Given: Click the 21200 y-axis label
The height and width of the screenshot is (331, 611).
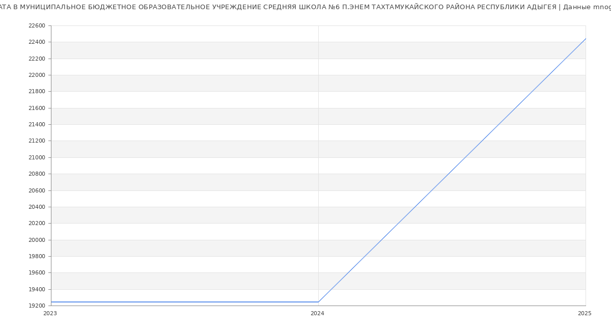Looking at the screenshot, I should click(36, 141).
